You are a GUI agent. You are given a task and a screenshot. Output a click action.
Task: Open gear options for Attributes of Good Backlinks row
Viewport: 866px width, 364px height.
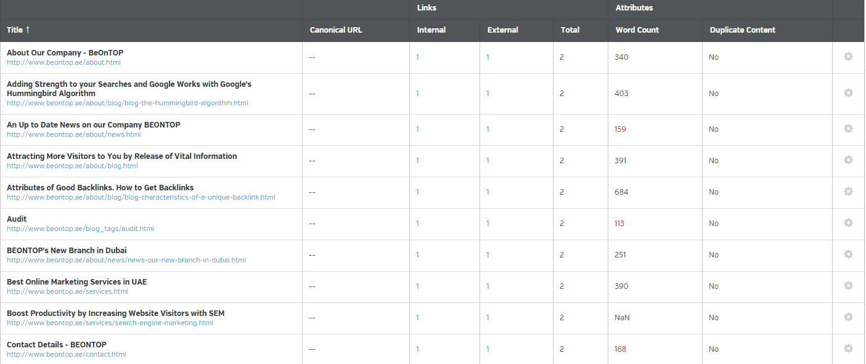tap(848, 192)
